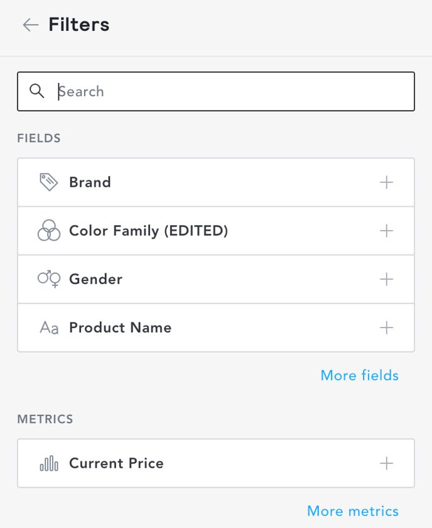Pick the Current Price metric label
432x528 pixels.
116,463
